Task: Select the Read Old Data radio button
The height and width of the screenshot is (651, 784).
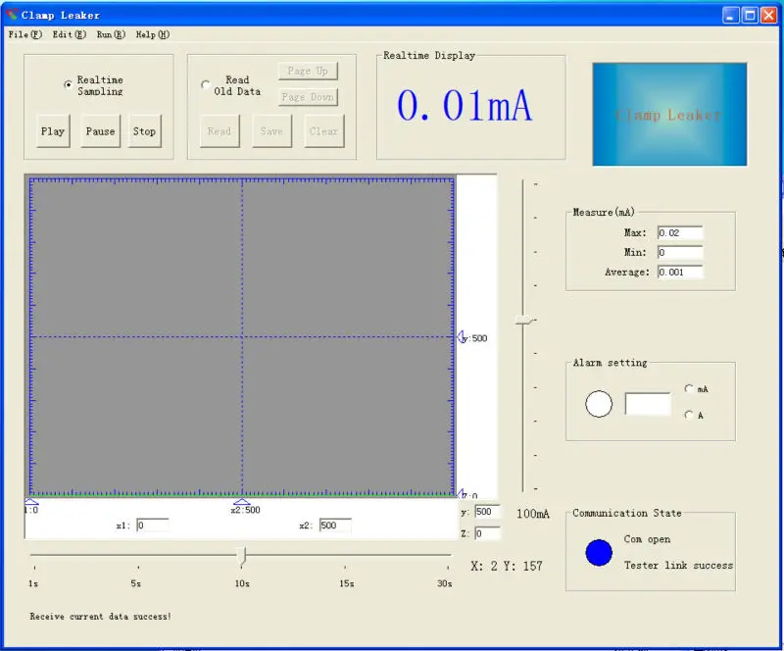Action: (x=205, y=84)
